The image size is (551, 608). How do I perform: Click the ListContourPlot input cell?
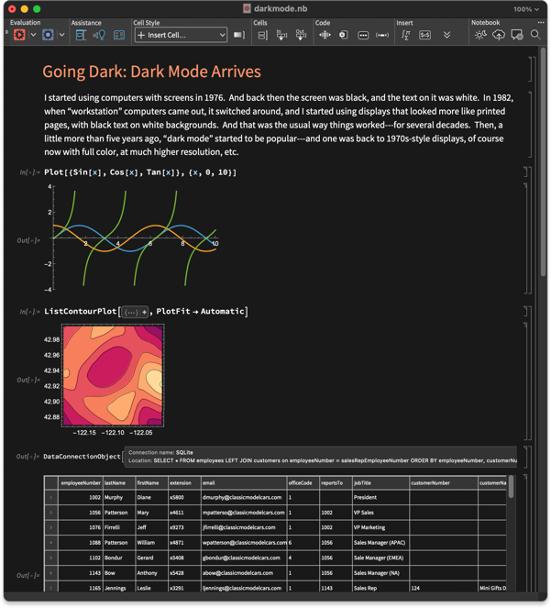[x=146, y=312]
